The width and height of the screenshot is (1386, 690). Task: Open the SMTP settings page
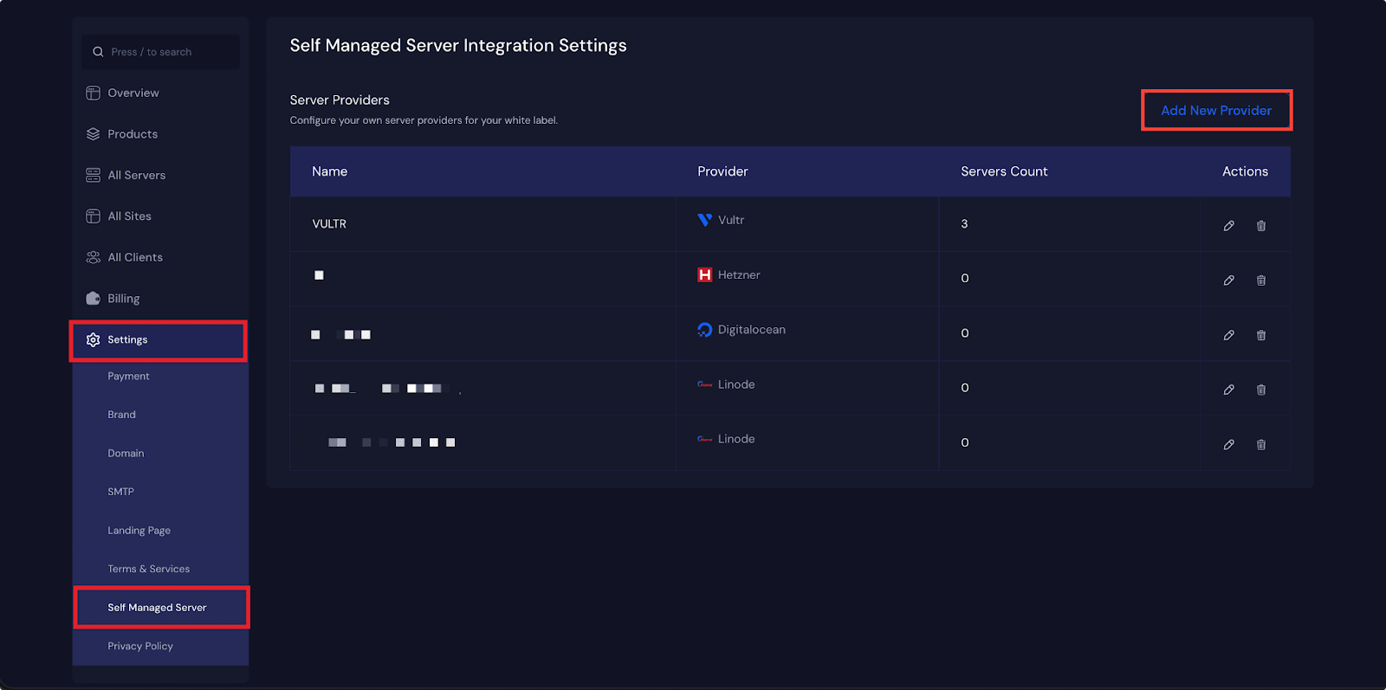(120, 492)
